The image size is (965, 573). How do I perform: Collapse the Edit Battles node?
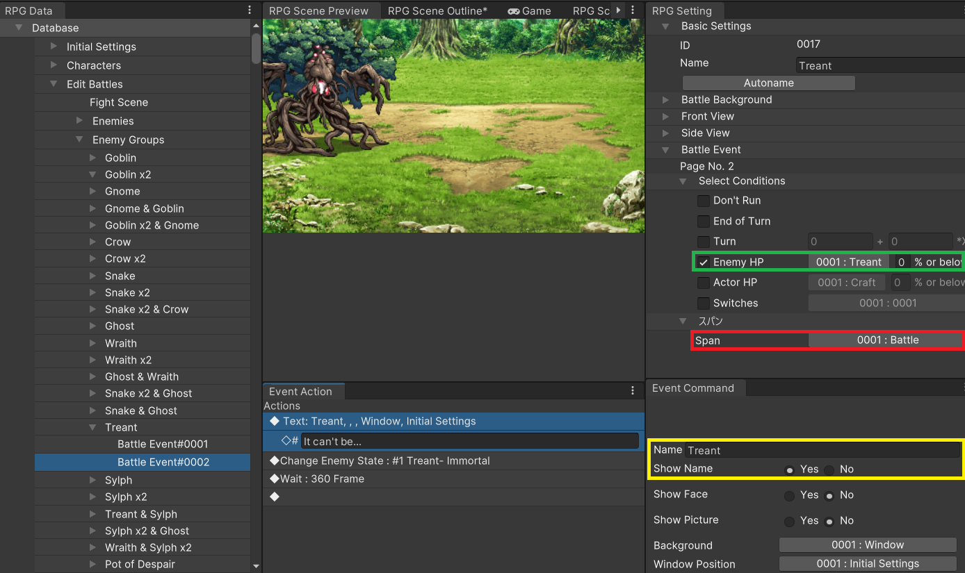click(x=54, y=84)
